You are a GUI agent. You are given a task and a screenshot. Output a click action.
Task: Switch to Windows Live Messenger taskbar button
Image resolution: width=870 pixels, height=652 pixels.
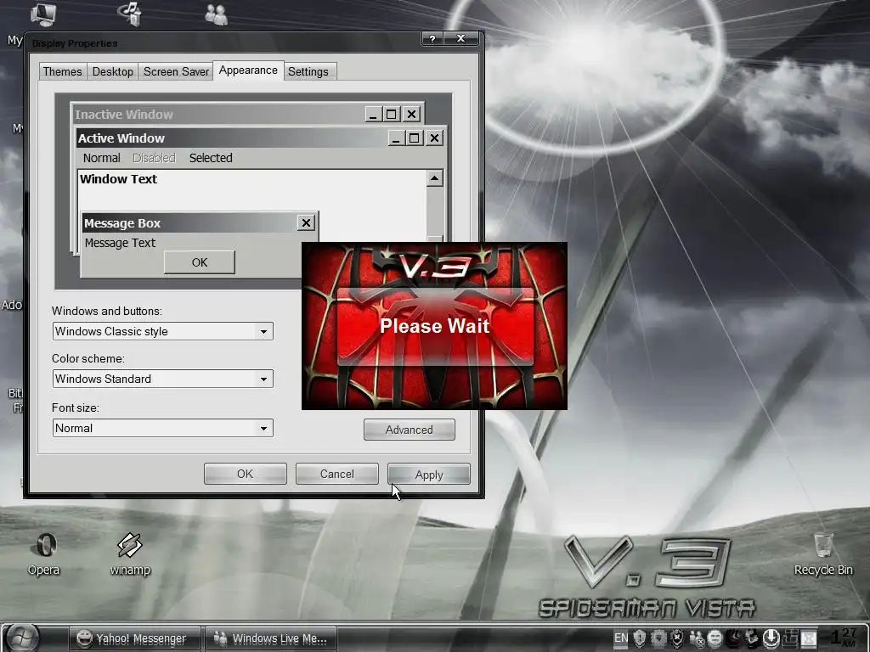click(x=271, y=638)
